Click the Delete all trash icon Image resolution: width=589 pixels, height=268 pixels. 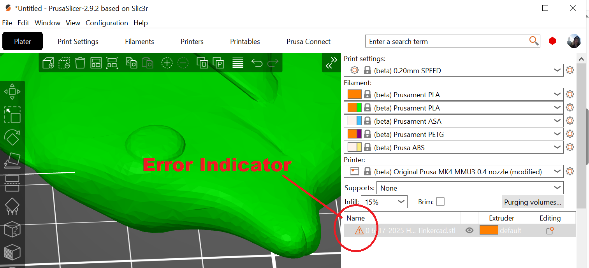tap(80, 63)
